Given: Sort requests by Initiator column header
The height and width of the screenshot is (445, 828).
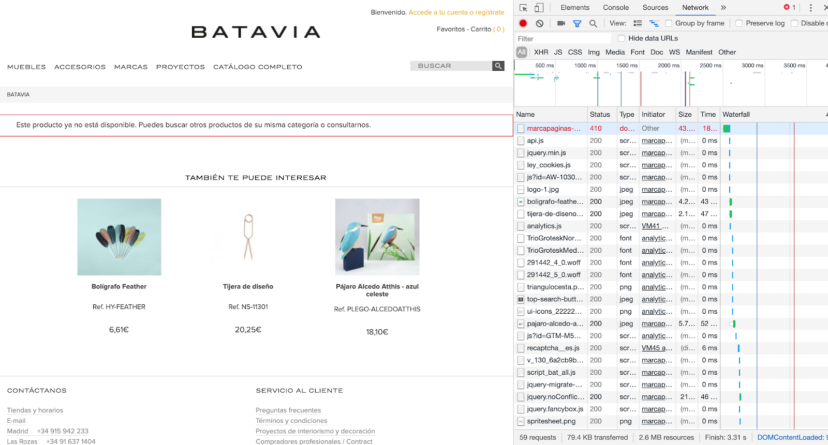Looking at the screenshot, I should point(657,115).
